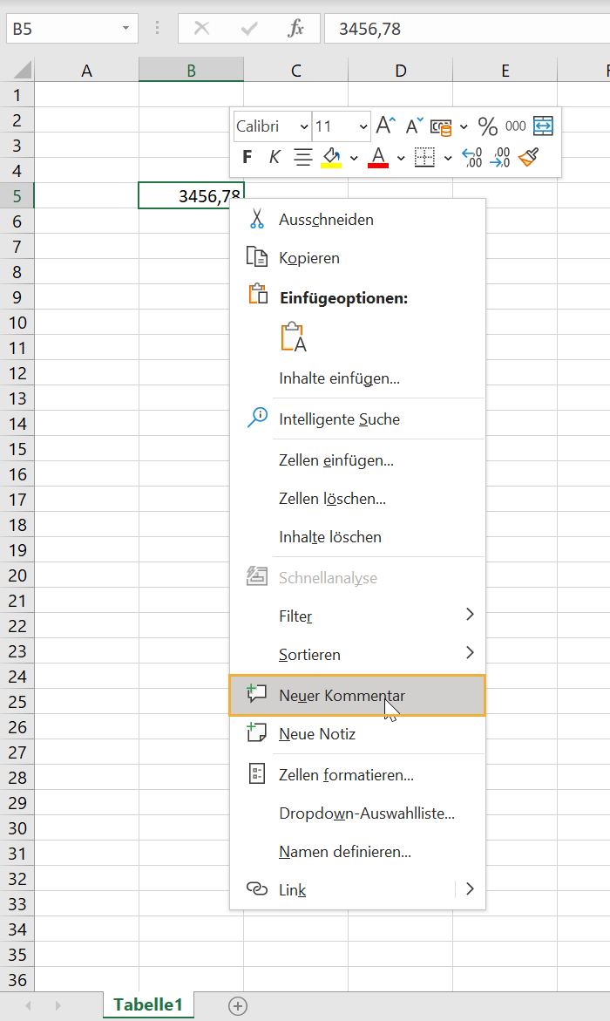Click the confirm checkmark in formula bar
Image resolution: width=610 pixels, height=1021 pixels.
tap(248, 29)
